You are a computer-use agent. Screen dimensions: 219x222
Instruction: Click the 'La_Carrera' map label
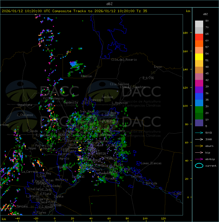click(29, 172)
